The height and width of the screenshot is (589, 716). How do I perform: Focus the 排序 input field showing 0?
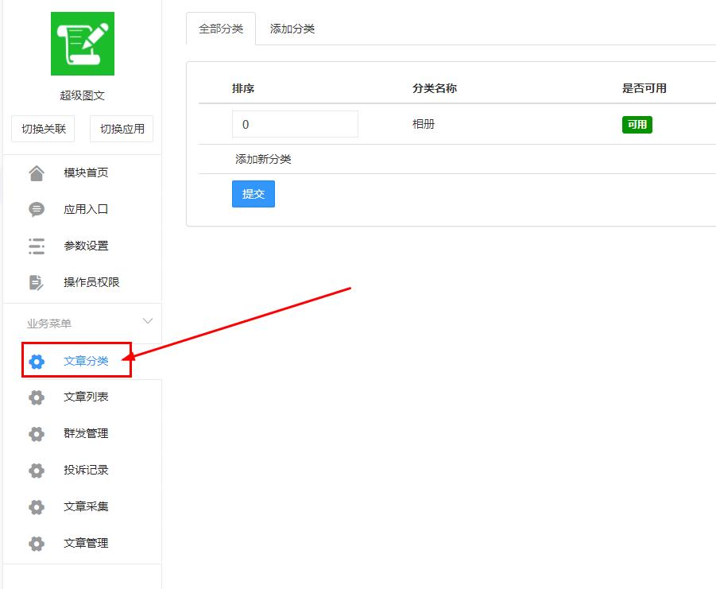pos(295,124)
